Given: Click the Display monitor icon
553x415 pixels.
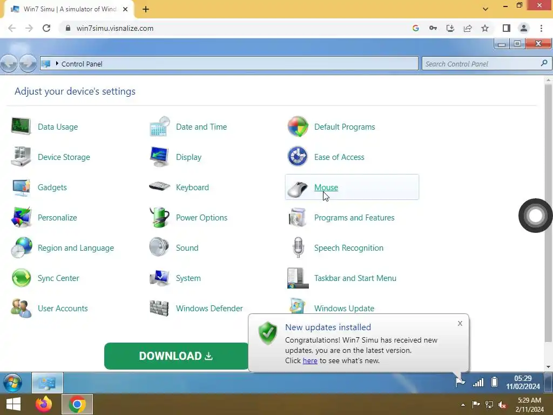Looking at the screenshot, I should [159, 157].
